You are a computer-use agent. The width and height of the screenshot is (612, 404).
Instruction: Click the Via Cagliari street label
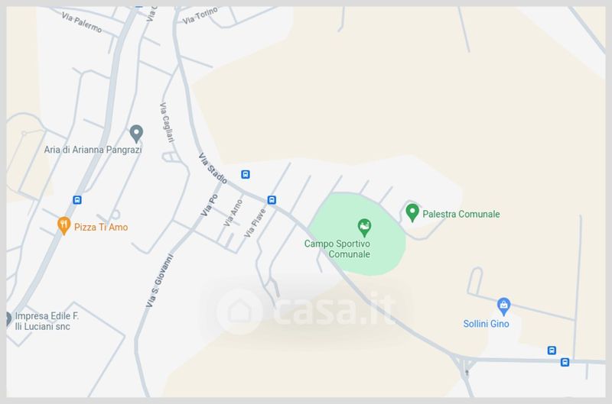click(x=167, y=122)
